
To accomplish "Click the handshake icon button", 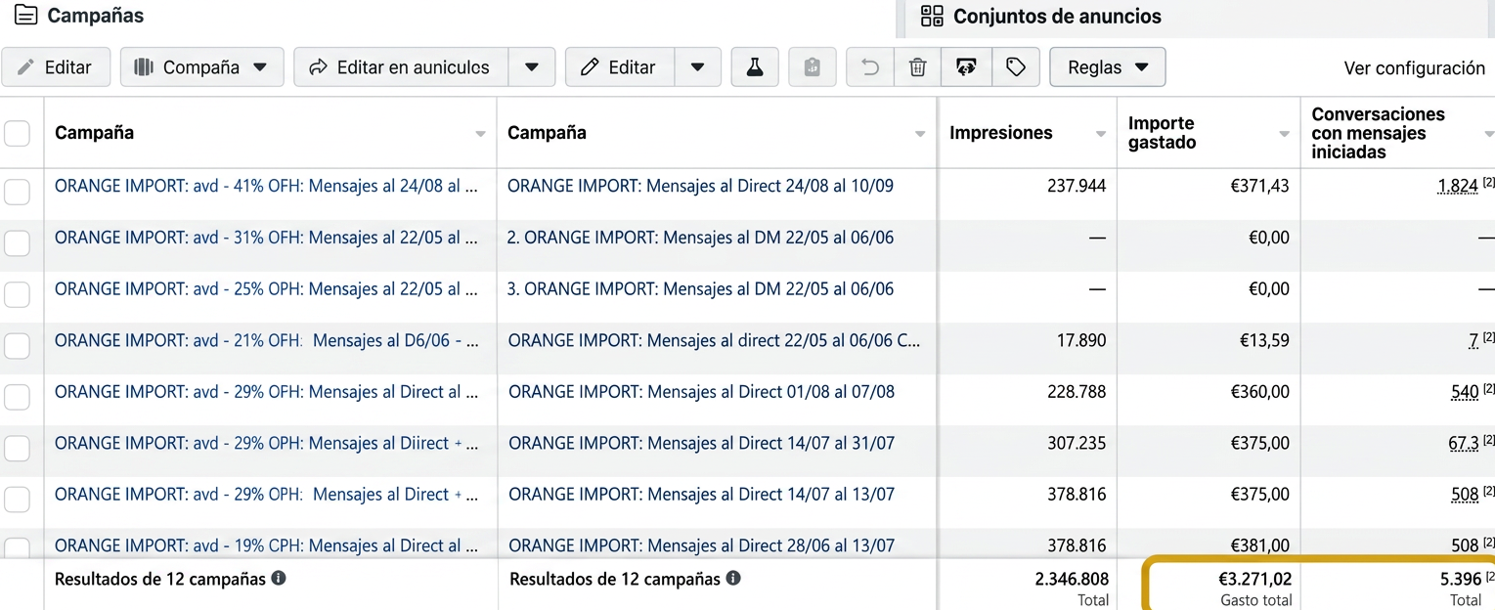I will (966, 67).
